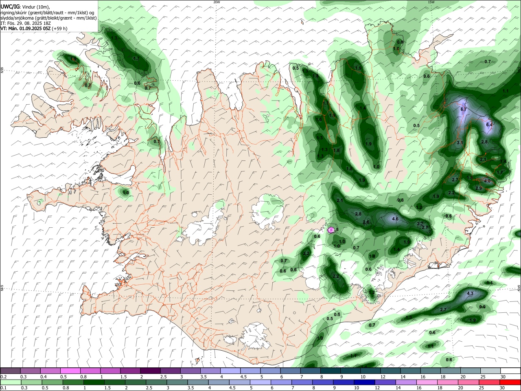Click the 4.0 precipitation value label
521x391 pixels.
pos(487,181)
